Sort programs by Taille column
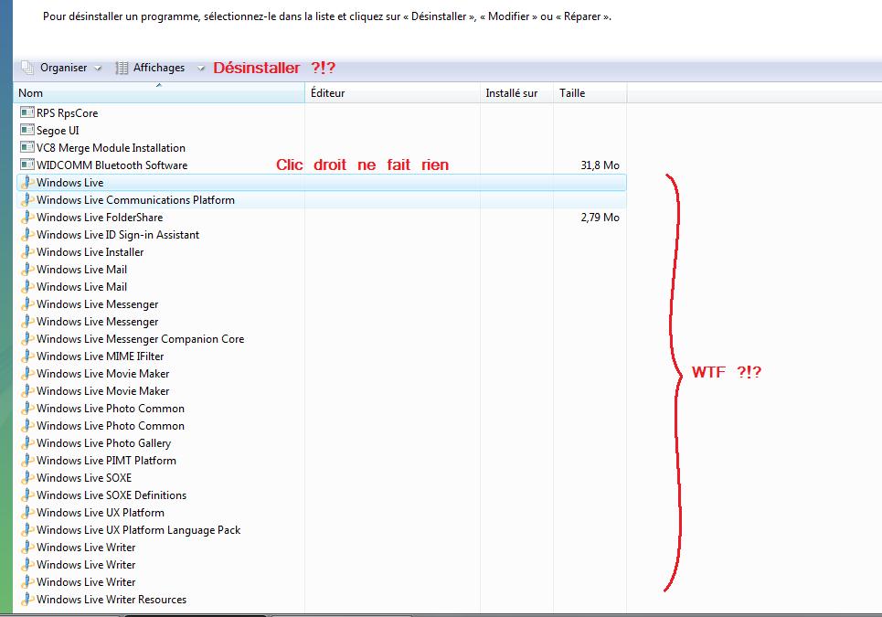This screenshot has width=882, height=617. click(590, 93)
